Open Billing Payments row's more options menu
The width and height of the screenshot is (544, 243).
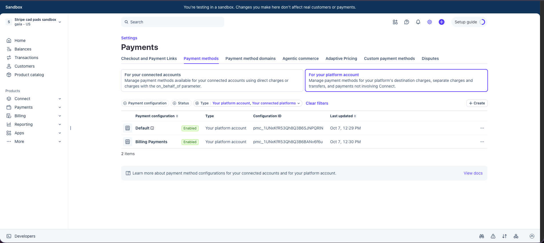coord(482,142)
